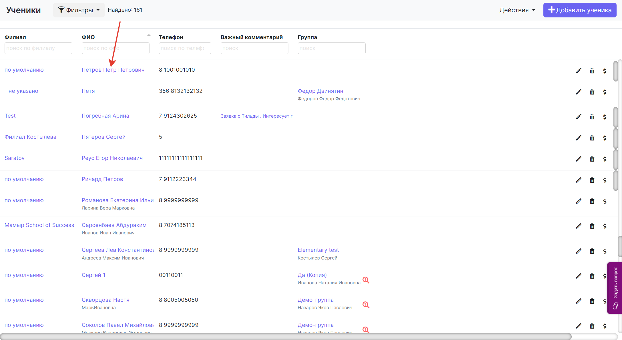The image size is (622, 340).
Task: Open the Задать вопрос side tab
Action: click(x=615, y=288)
